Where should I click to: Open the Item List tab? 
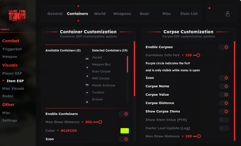click(x=189, y=14)
